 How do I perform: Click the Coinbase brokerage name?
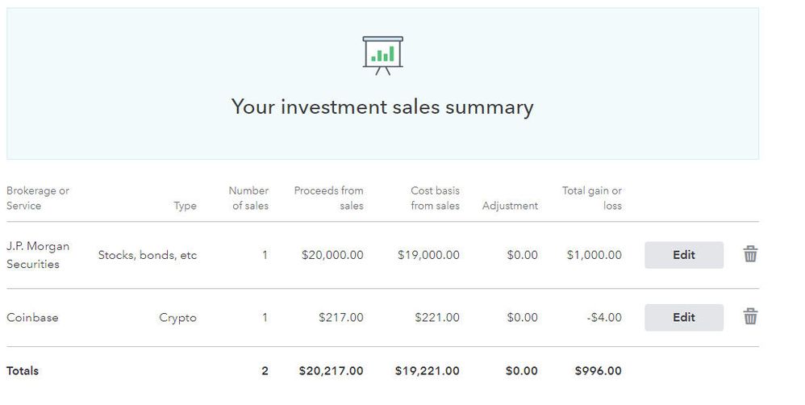[x=32, y=318]
